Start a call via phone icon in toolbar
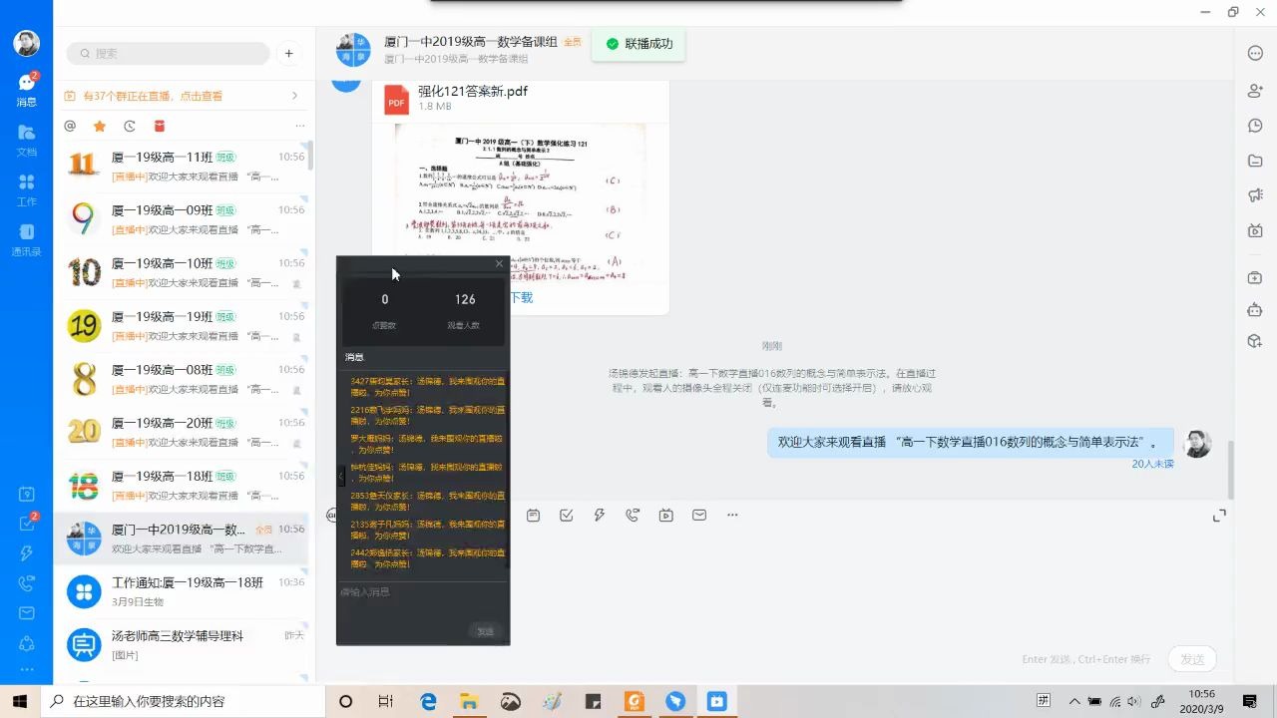Screen dimensions: 1277x718 (x=633, y=516)
